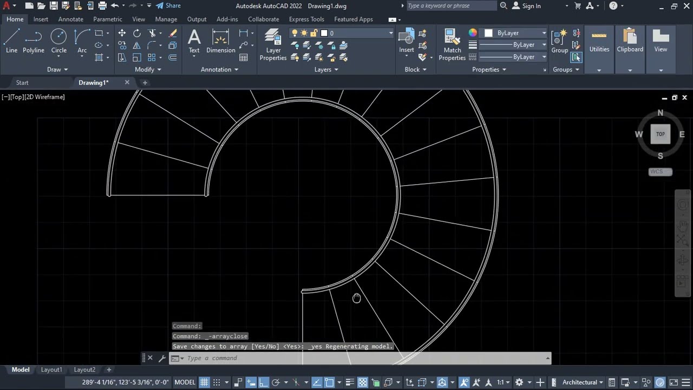The width and height of the screenshot is (693, 390).
Task: Switch to the Insert ribbon tab
Action: pyautogui.click(x=41, y=19)
